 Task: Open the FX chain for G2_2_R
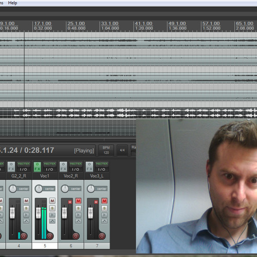[11, 169]
